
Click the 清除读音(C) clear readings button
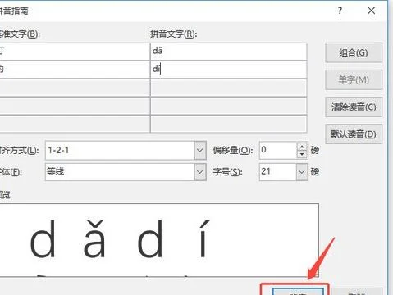pos(354,107)
